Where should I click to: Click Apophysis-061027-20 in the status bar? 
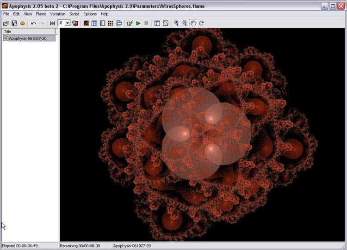pos(132,246)
